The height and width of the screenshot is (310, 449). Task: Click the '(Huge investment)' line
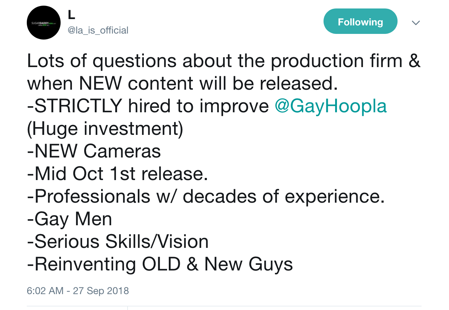click(x=105, y=129)
